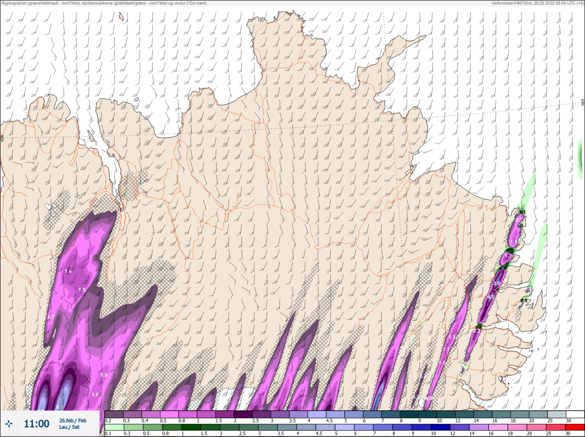Screen dimensions: 585x437
Task: Select the date text '26.feb./ Feb'
Action: (73, 420)
